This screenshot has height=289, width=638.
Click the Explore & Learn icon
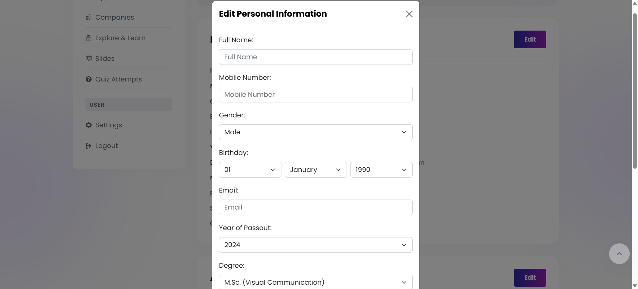tap(88, 38)
